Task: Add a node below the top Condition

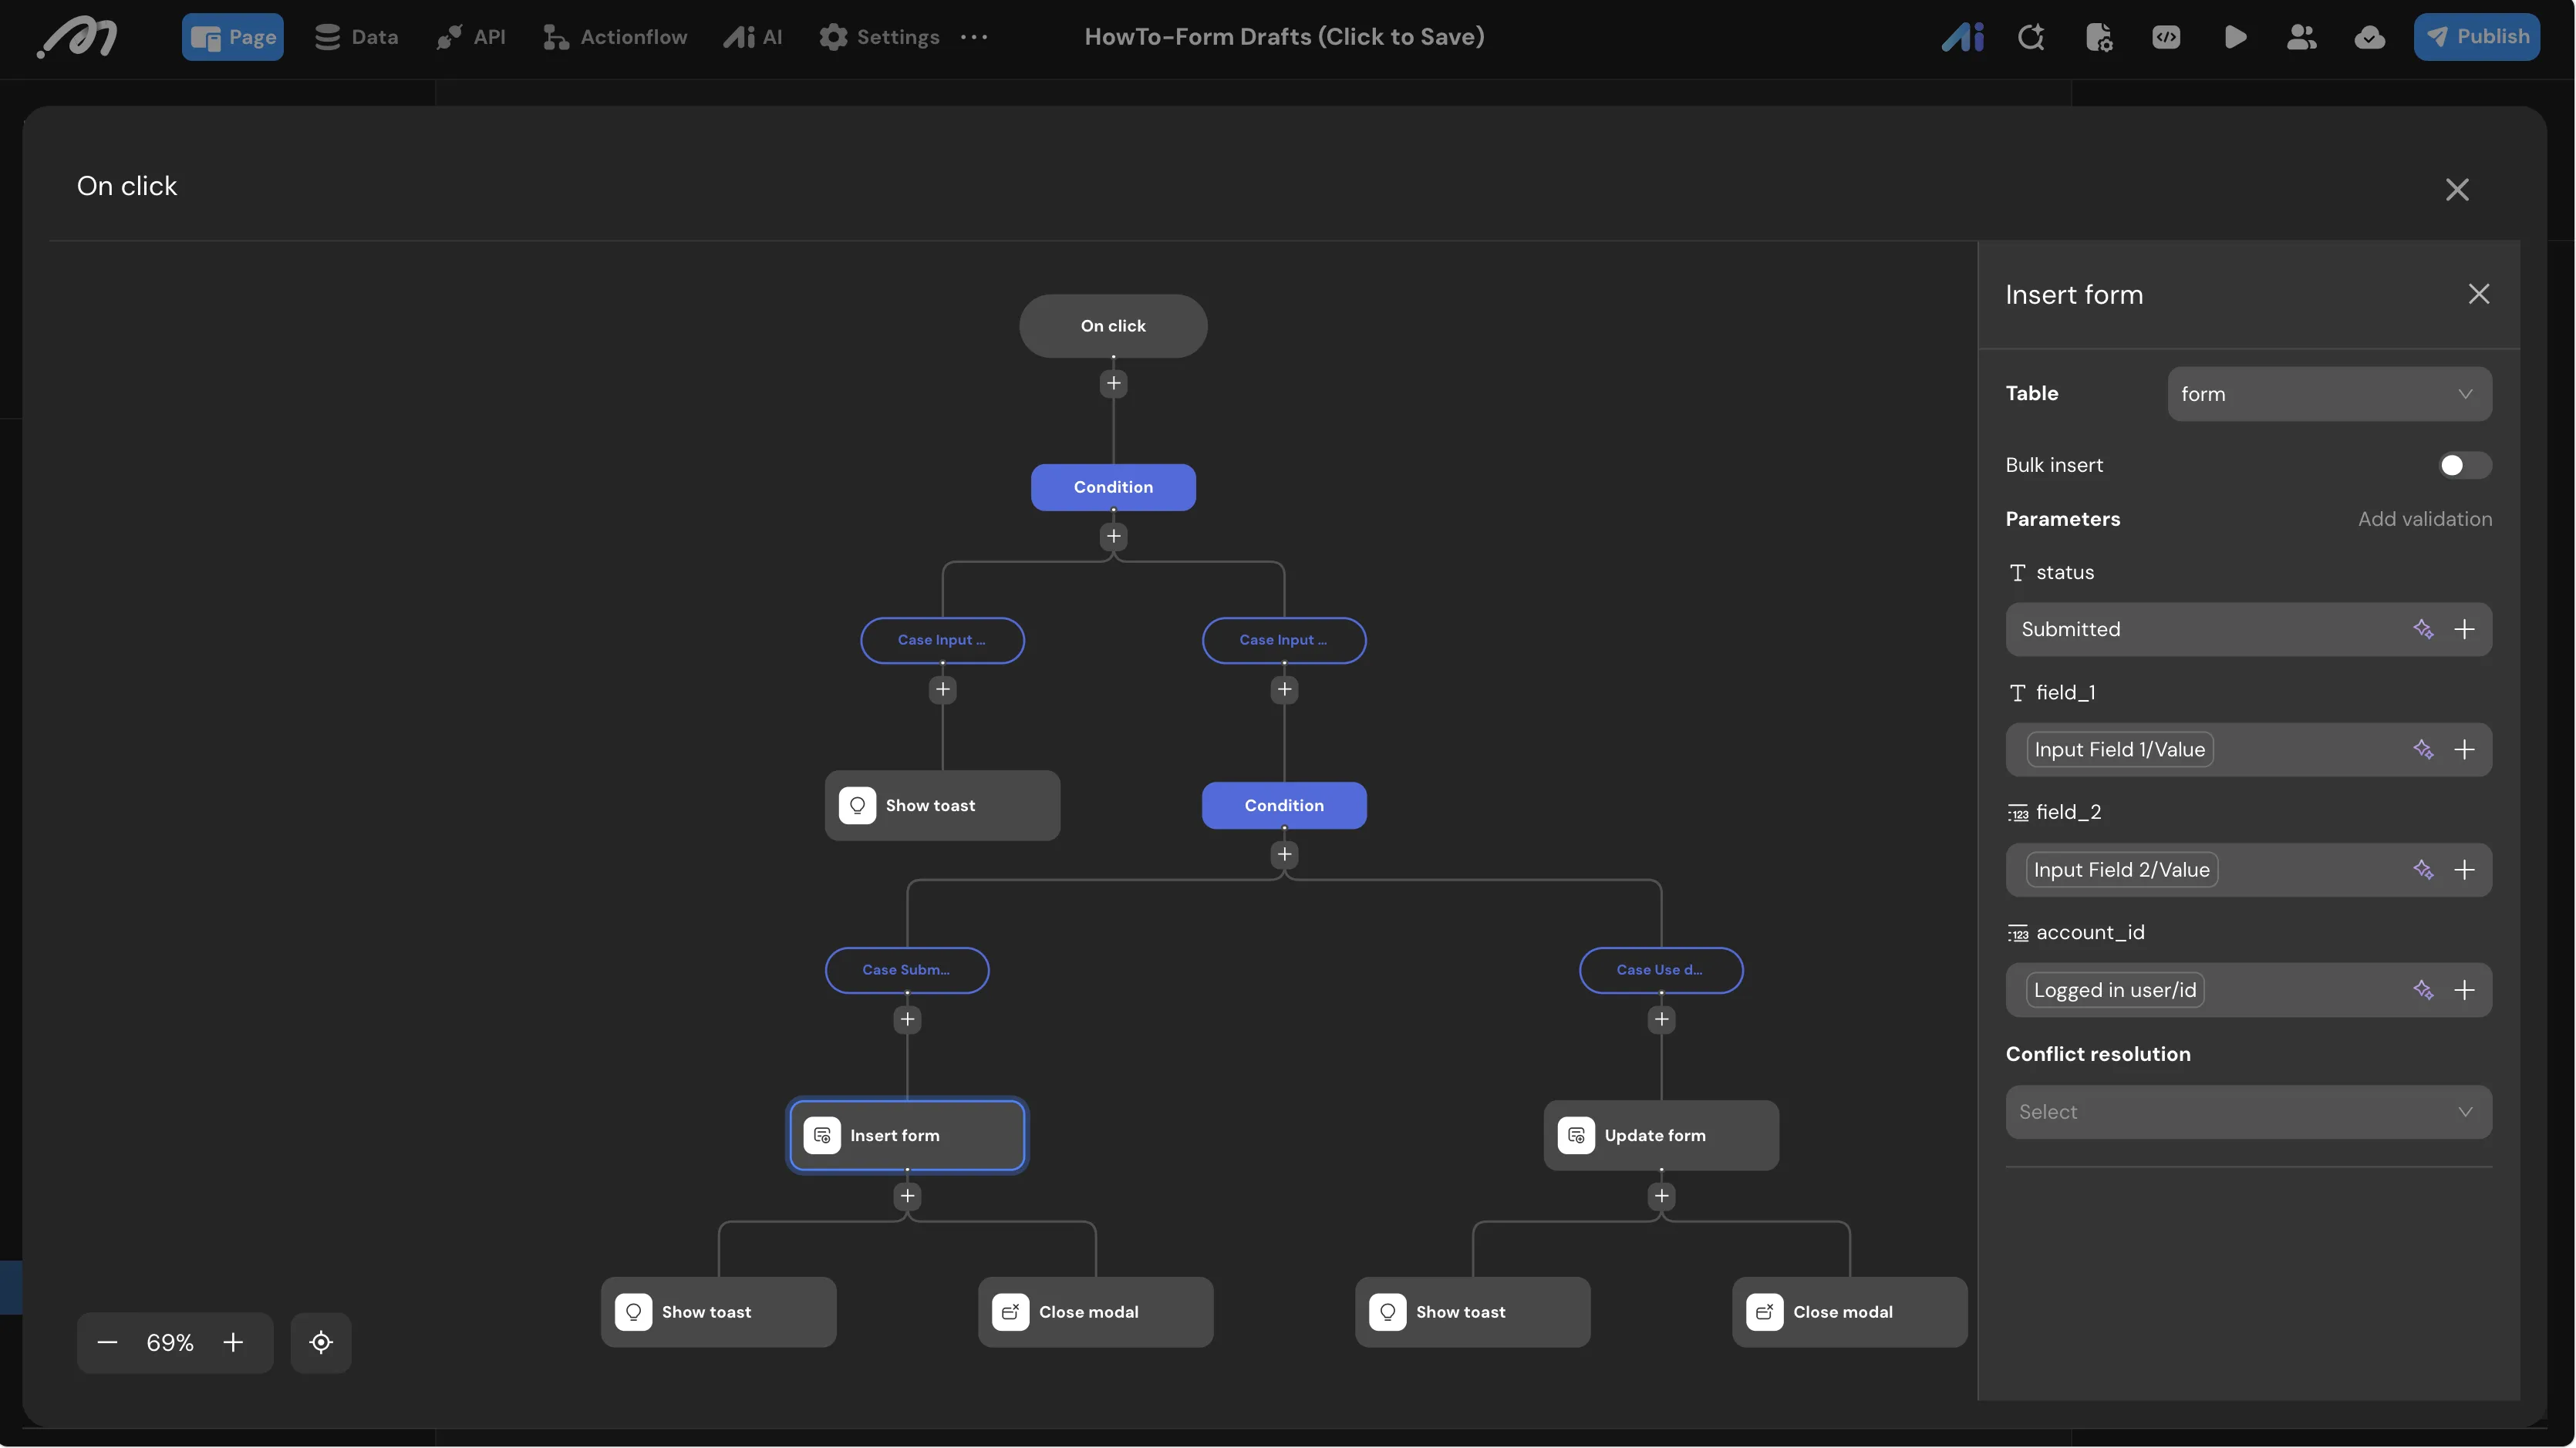Action: pyautogui.click(x=1113, y=537)
